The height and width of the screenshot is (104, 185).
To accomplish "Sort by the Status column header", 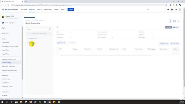I will tap(75, 49).
